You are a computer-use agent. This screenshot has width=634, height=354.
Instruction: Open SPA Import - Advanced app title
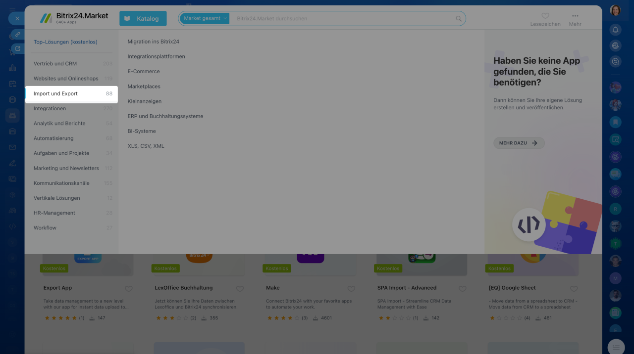coord(407,288)
